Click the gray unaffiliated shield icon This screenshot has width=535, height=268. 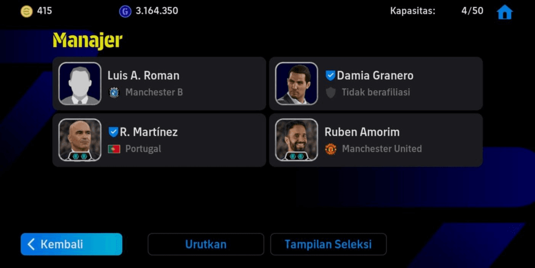tap(330, 92)
